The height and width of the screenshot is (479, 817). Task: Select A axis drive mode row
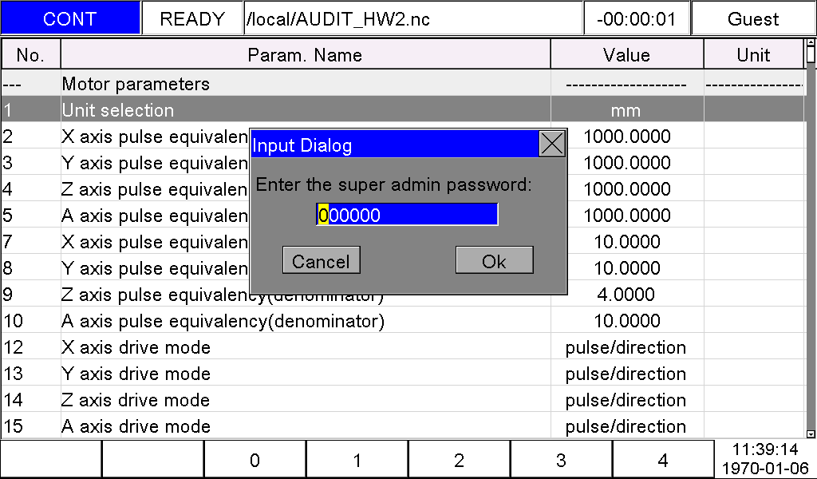tap(403, 426)
